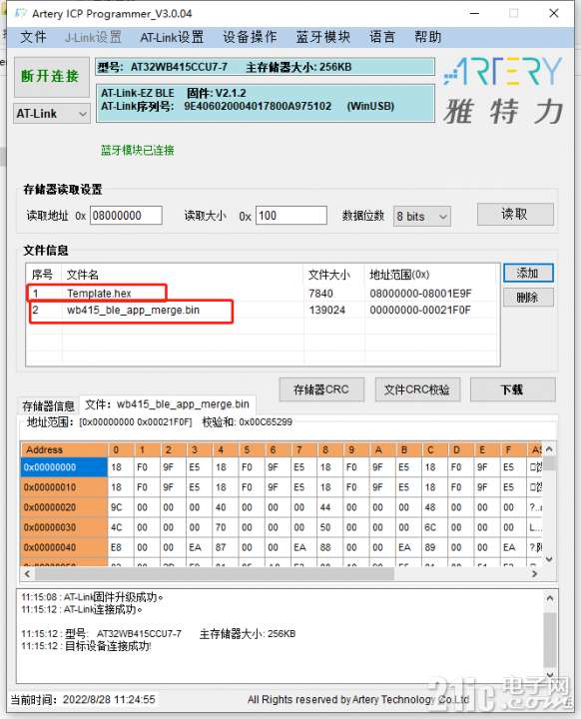Click the 序号 column header
Screen dimensions: 581x719
coord(42,275)
